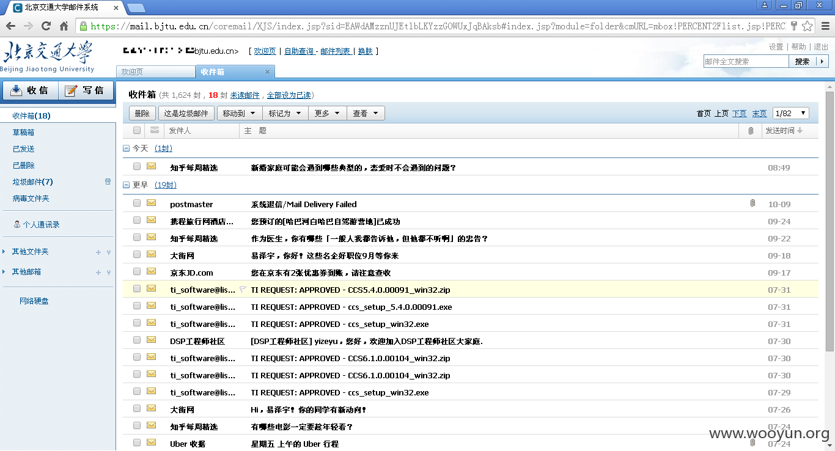
Task: Click the 这是垃圾邮件 button
Action: tap(186, 113)
